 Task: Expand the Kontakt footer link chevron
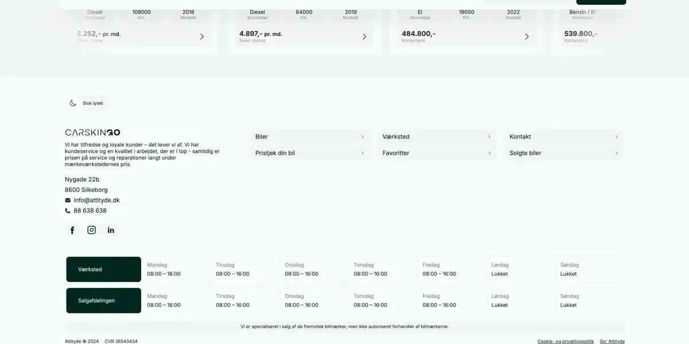616,137
